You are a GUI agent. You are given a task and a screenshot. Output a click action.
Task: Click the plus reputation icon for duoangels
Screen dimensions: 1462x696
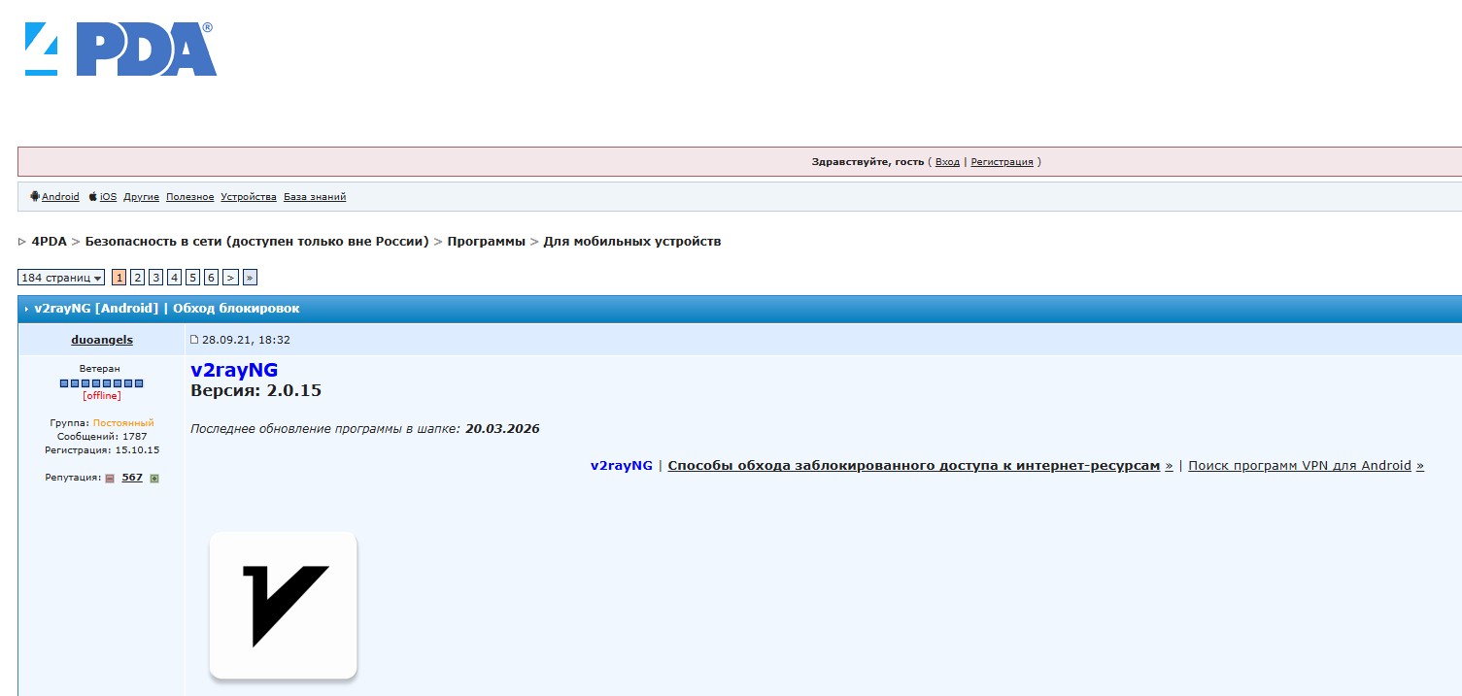pyautogui.click(x=154, y=478)
